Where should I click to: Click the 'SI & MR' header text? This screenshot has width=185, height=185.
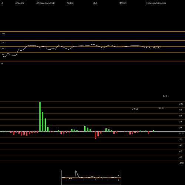click(x=20, y=3)
